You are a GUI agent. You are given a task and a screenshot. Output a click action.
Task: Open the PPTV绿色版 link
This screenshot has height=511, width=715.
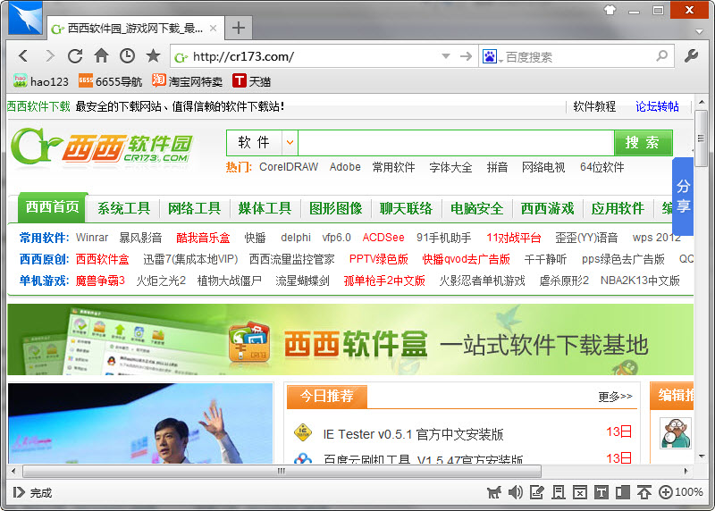pyautogui.click(x=378, y=259)
